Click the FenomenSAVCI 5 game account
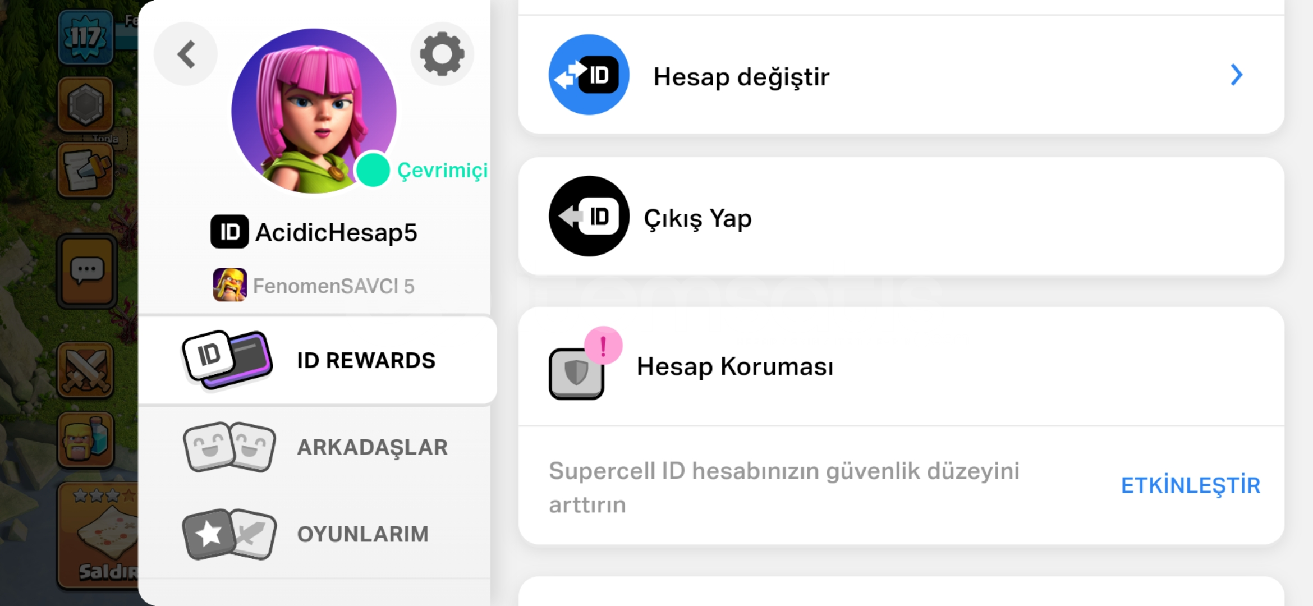 click(x=314, y=285)
